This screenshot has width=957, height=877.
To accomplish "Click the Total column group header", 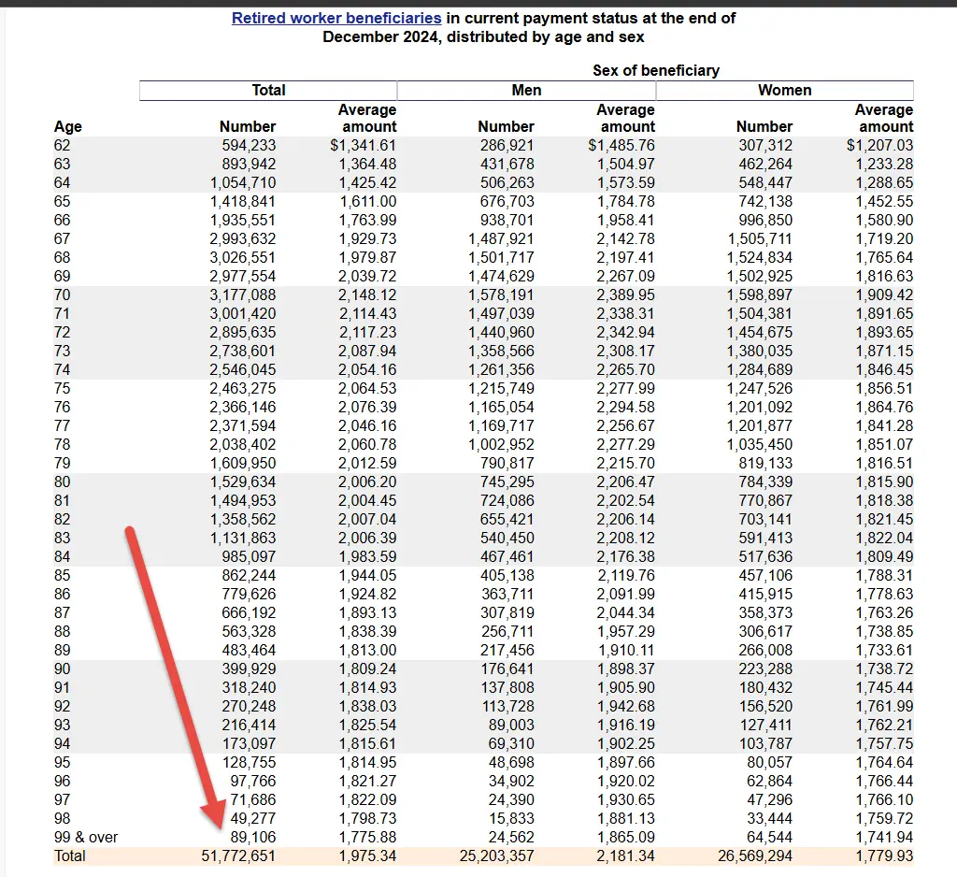I will (268, 91).
